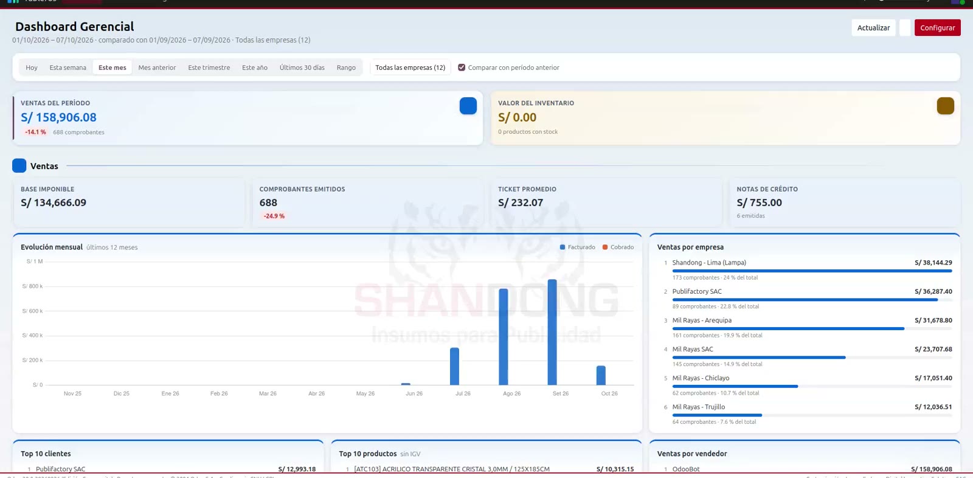Click the blue Ventas section icon

[x=19, y=165]
